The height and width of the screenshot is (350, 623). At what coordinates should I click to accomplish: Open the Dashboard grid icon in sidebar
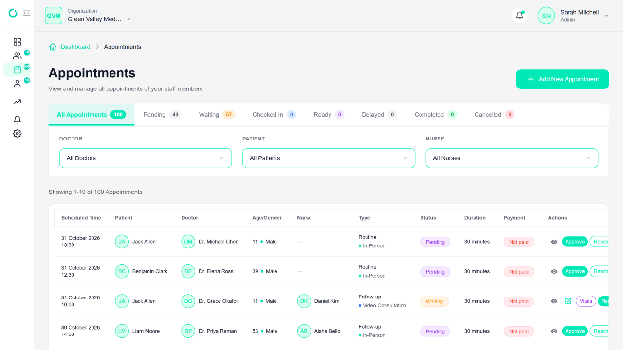pyautogui.click(x=17, y=42)
